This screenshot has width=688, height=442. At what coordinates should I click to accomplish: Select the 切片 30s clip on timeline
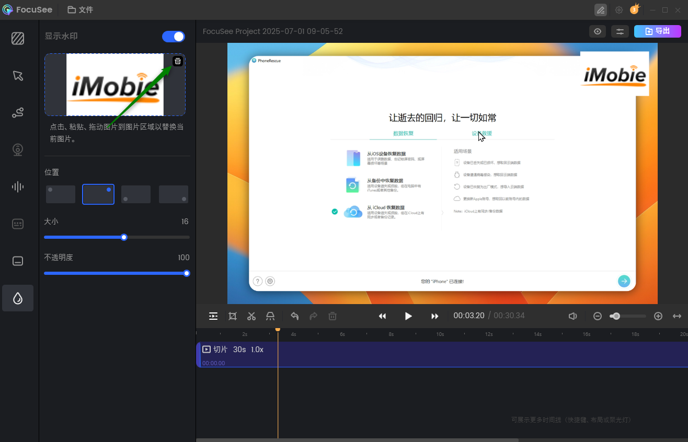pos(442,355)
